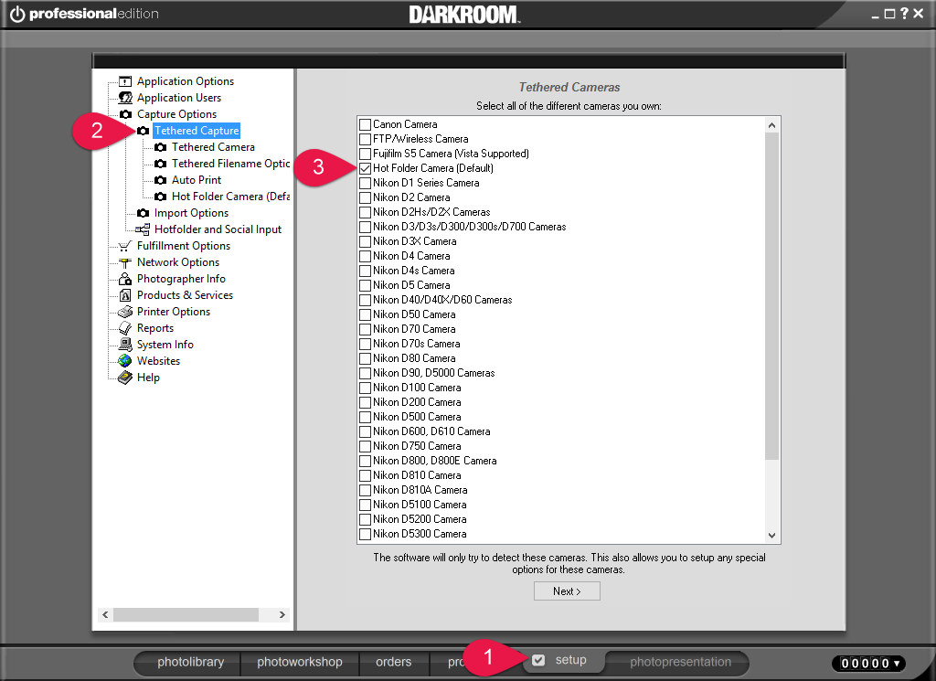Click the Fulfillment Options cart icon

click(x=124, y=246)
